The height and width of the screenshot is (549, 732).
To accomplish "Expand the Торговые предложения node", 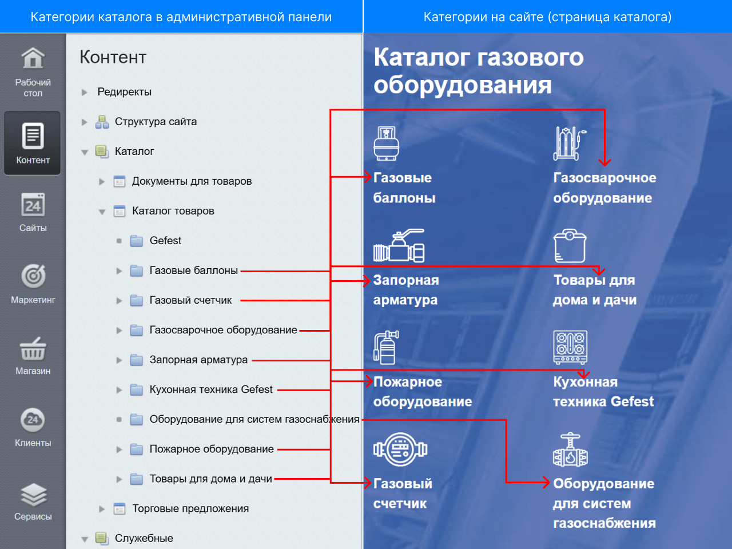I will [x=102, y=508].
